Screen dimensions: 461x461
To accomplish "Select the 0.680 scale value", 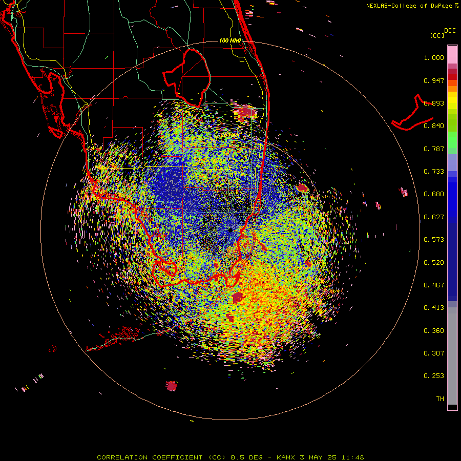I will point(434,194).
